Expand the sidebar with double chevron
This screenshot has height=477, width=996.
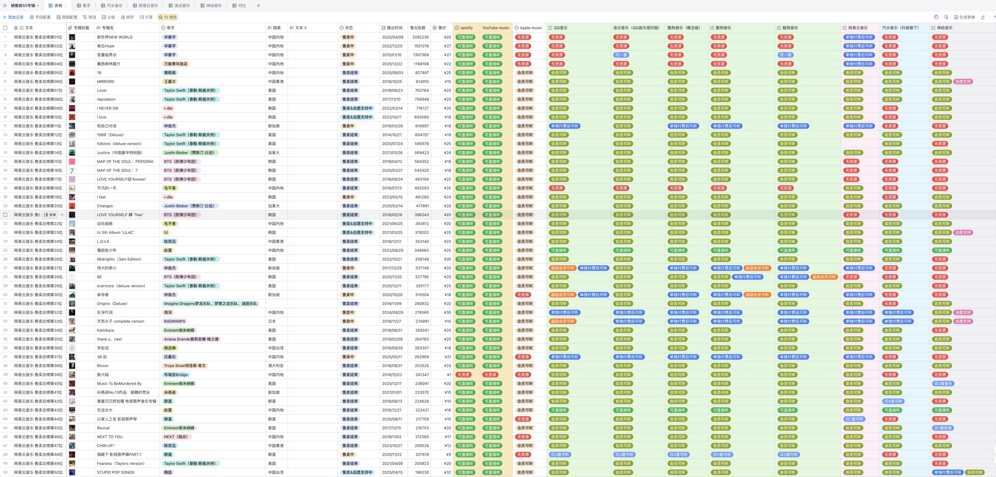(x=5, y=5)
